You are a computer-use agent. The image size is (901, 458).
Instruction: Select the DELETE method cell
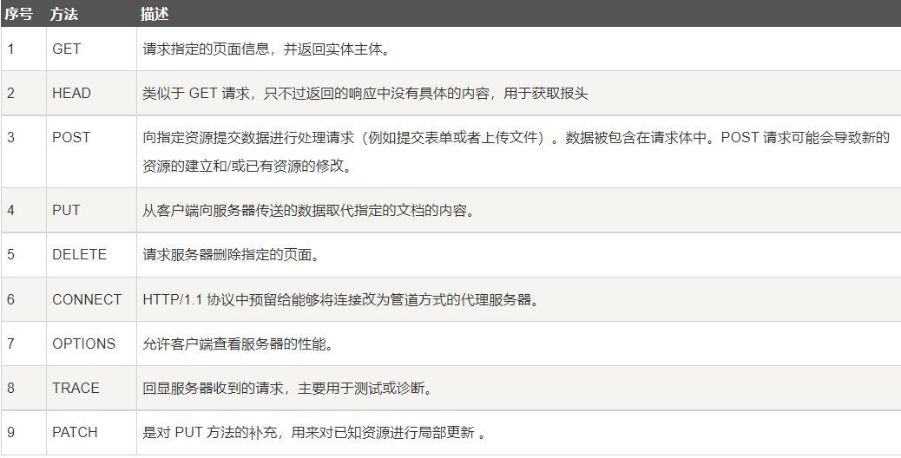point(91,254)
